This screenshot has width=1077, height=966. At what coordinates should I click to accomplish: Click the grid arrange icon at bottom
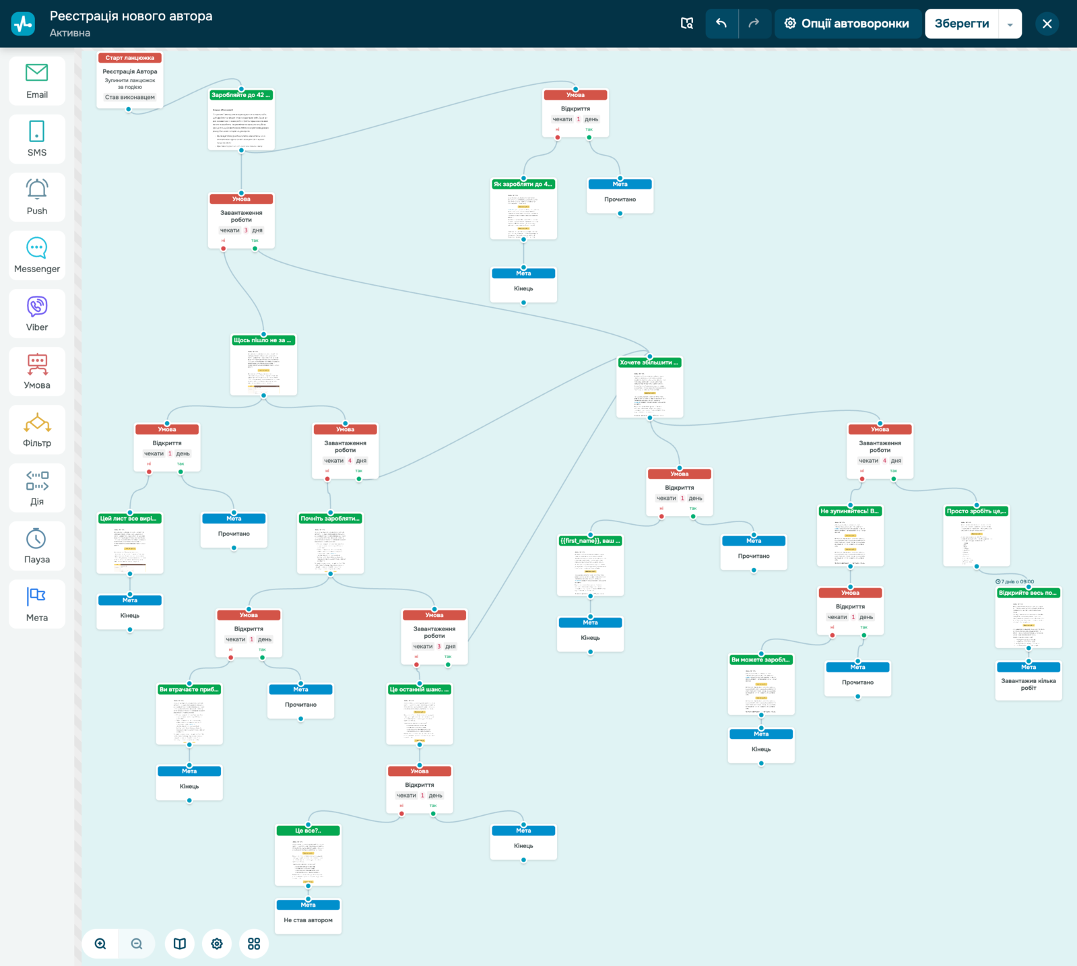254,944
